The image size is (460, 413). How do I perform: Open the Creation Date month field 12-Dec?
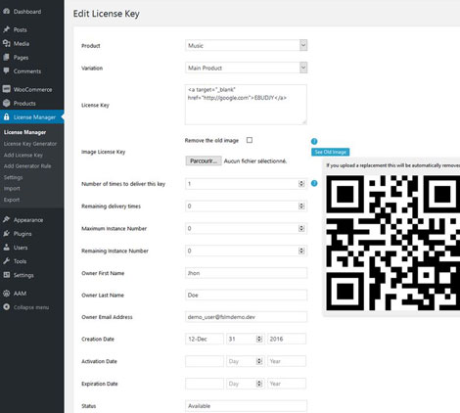(205, 339)
